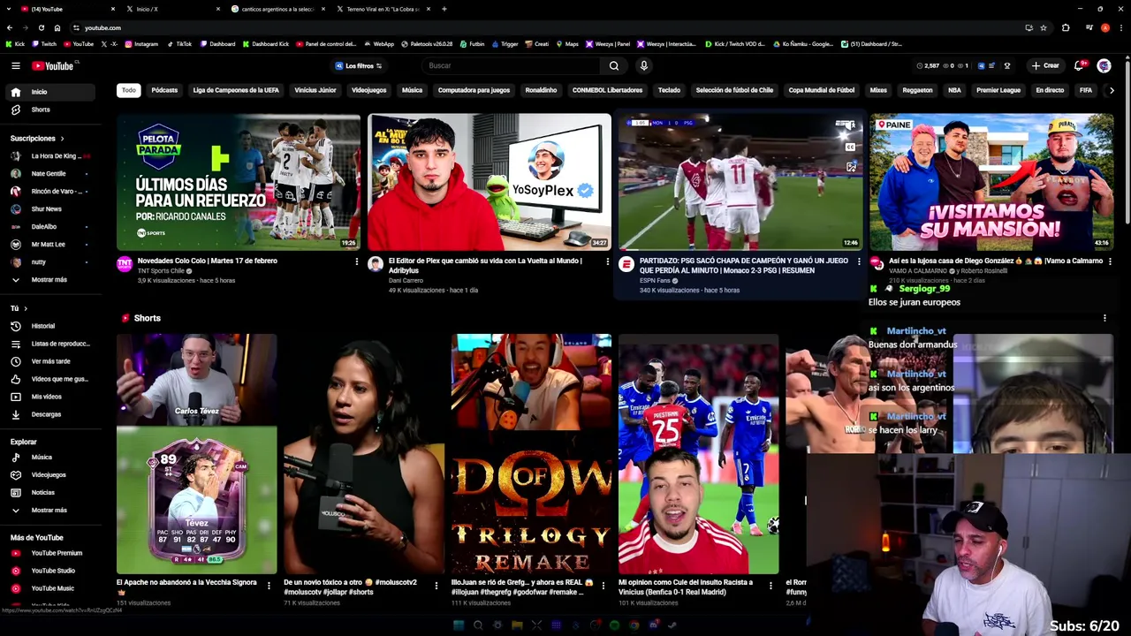Open the Tú section header
Viewport: 1131px width, 636px height.
(x=19, y=308)
